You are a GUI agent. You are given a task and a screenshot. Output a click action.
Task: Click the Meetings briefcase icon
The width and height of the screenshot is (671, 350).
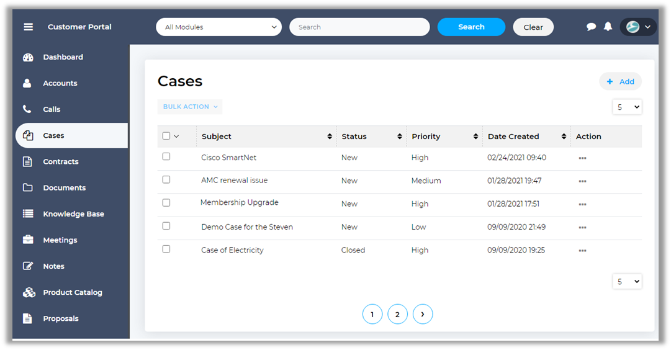point(28,240)
